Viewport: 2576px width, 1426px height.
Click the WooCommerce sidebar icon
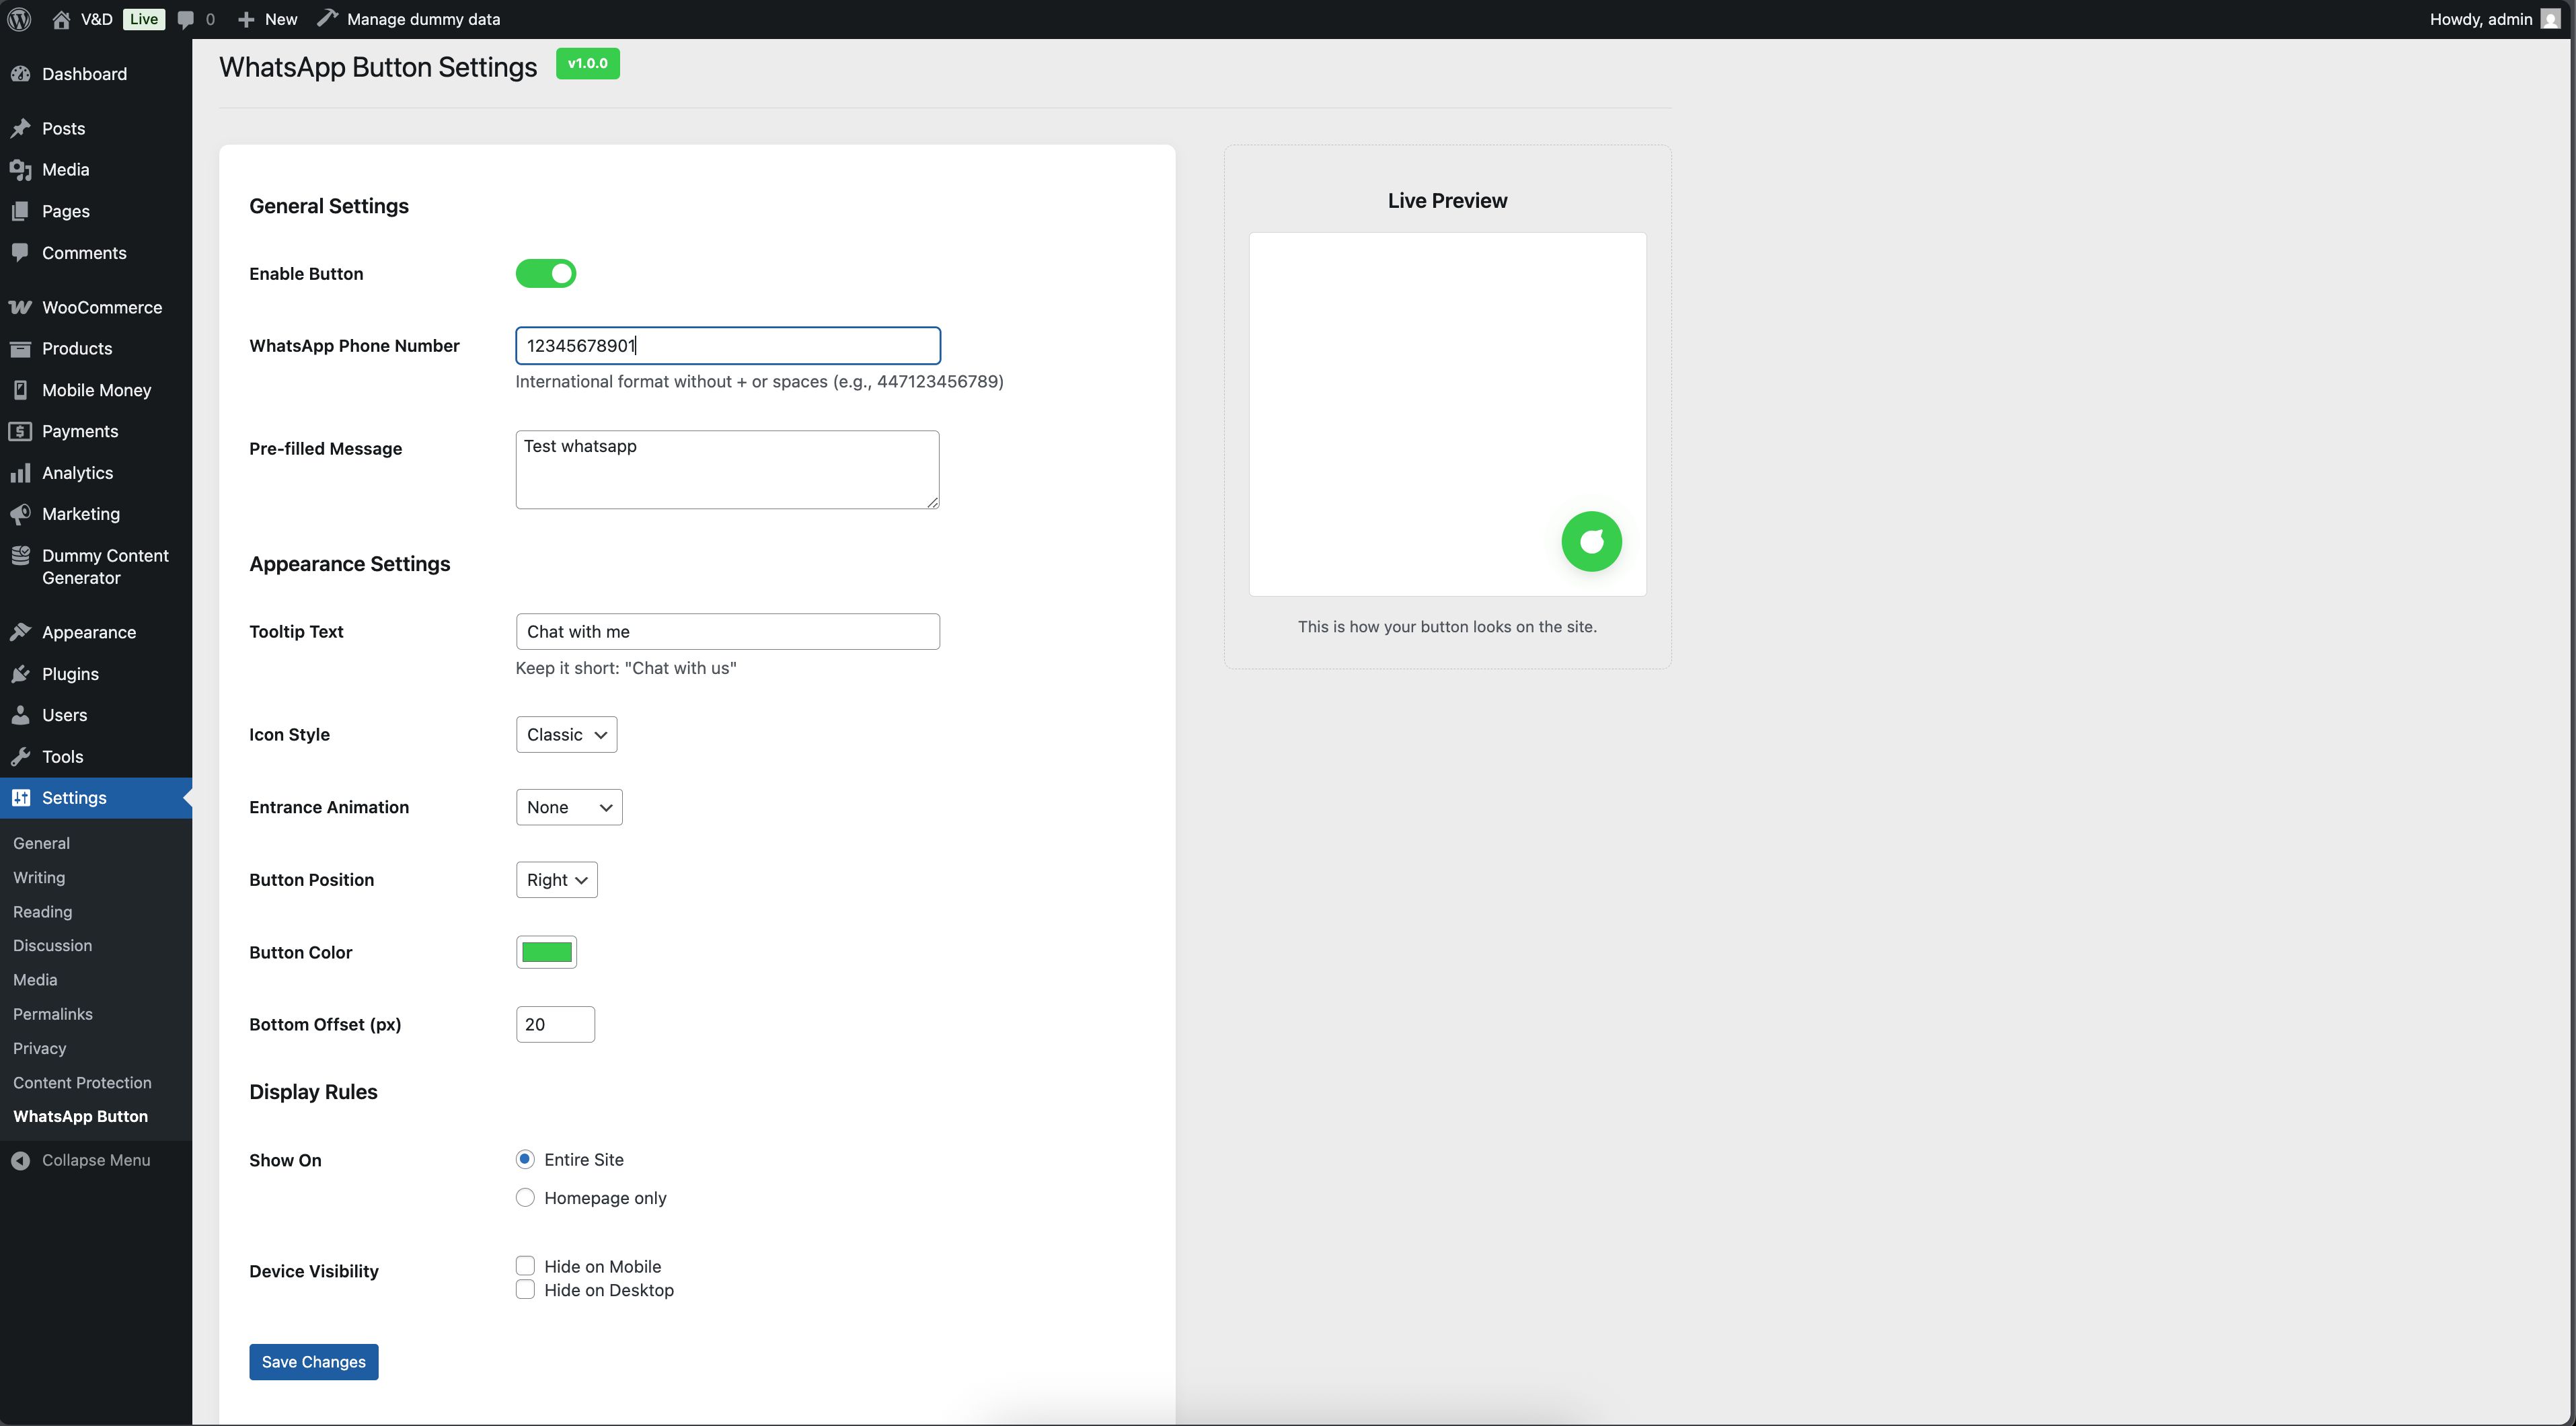(20, 307)
